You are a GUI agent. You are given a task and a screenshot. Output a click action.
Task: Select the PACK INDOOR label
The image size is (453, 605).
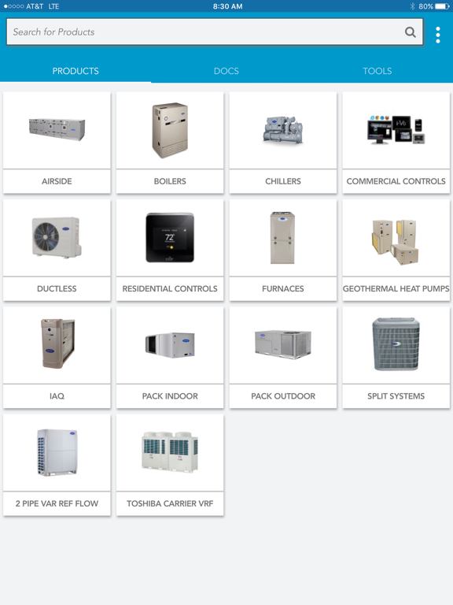(170, 396)
